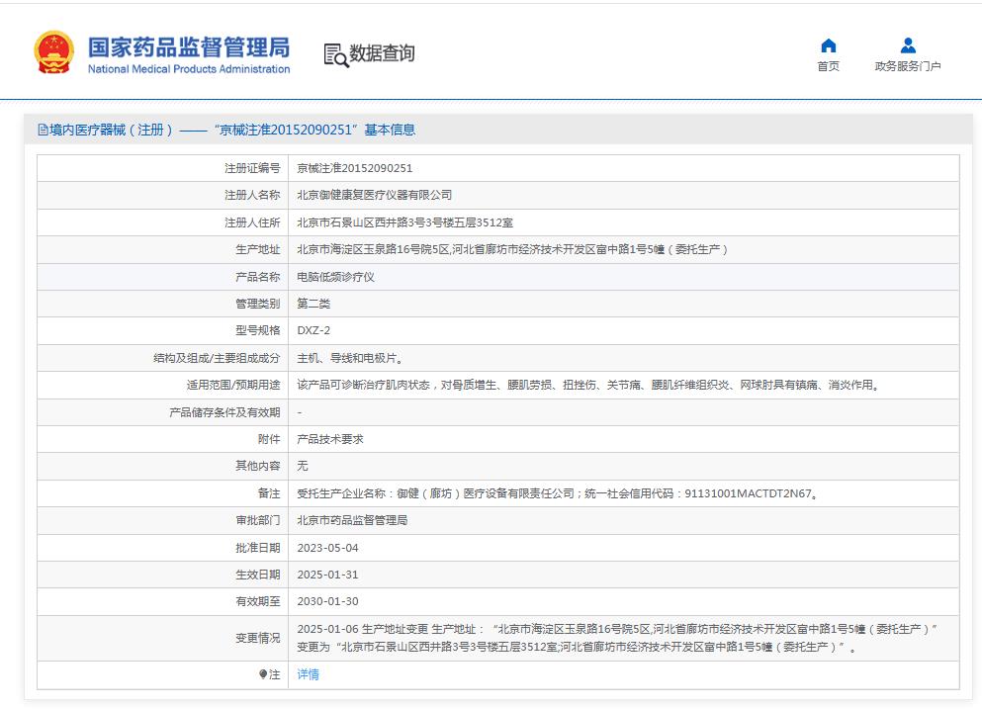Image resolution: width=982 pixels, height=709 pixels.
Task: Click the 政务服务门户 link text
Action: tap(906, 64)
